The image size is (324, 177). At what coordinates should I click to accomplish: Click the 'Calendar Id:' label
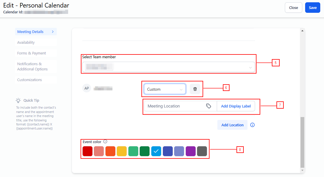pos(13,12)
